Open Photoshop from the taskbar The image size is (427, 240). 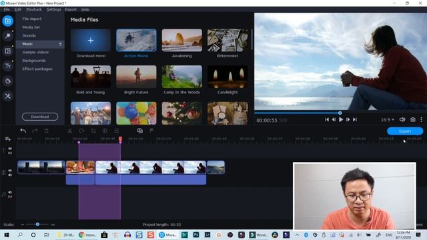[195, 235]
